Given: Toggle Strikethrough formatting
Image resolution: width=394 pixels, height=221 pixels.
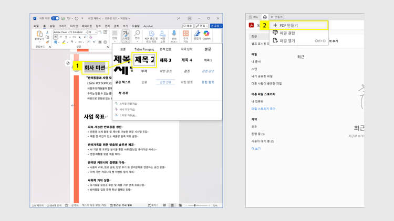Looking at the screenshot, I should tap(74, 37).
